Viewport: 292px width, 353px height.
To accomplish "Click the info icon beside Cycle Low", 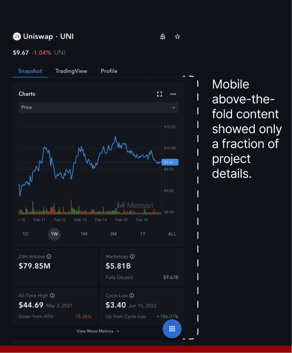I will 132,295.
